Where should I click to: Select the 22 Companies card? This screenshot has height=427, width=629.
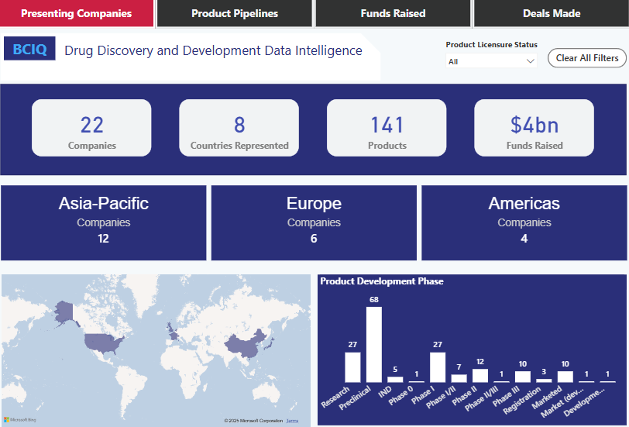91,128
